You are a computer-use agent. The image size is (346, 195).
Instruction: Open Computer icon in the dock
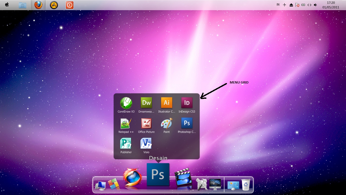tap(101, 186)
